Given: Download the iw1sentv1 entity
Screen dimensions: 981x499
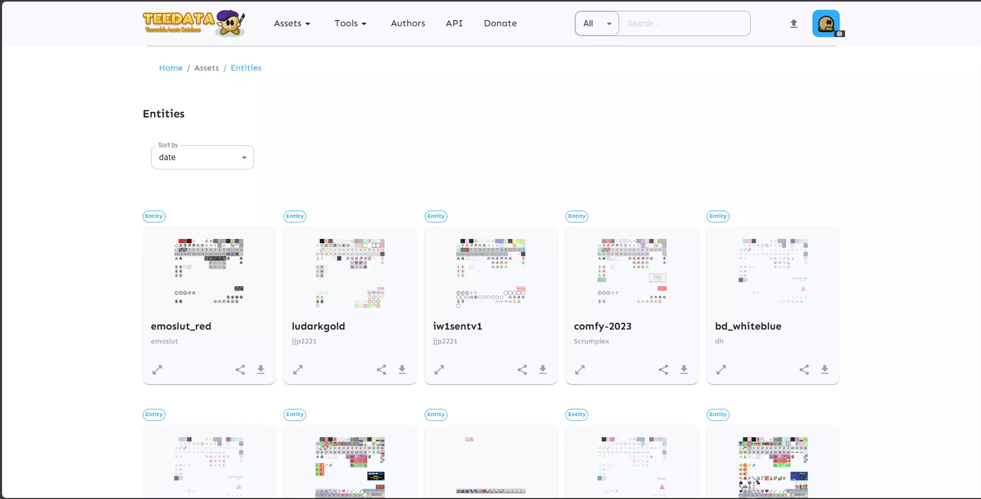Looking at the screenshot, I should pos(543,370).
